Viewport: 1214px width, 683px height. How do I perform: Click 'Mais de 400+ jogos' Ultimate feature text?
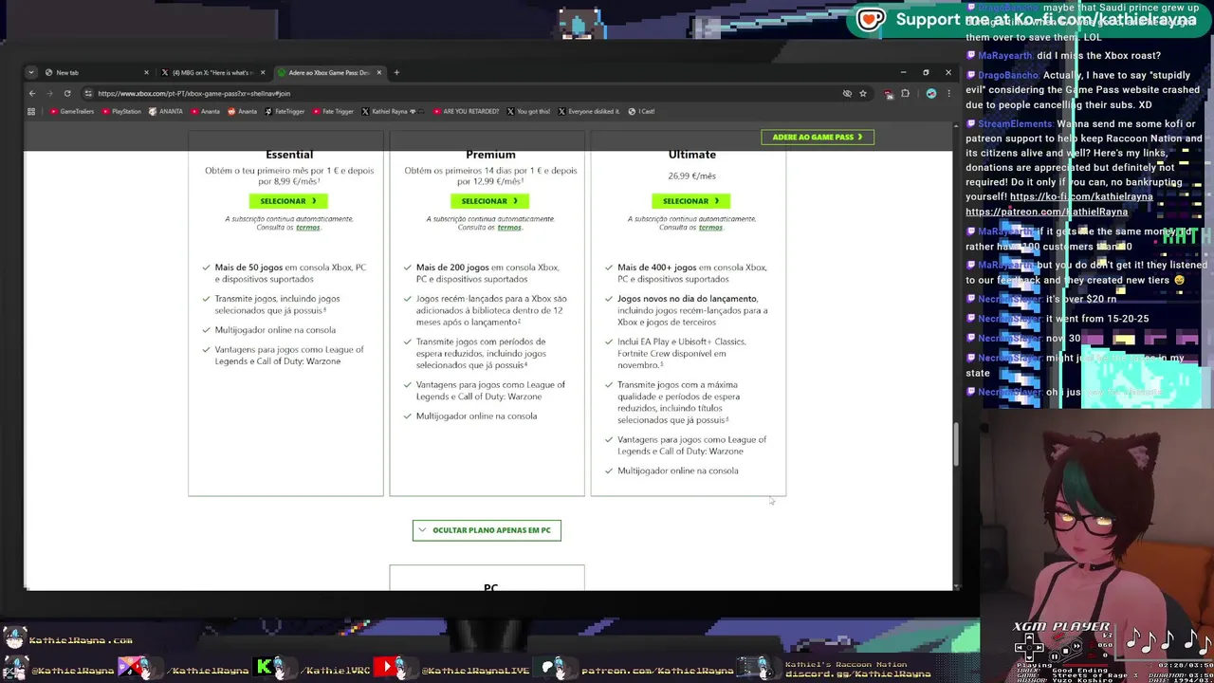click(x=656, y=268)
